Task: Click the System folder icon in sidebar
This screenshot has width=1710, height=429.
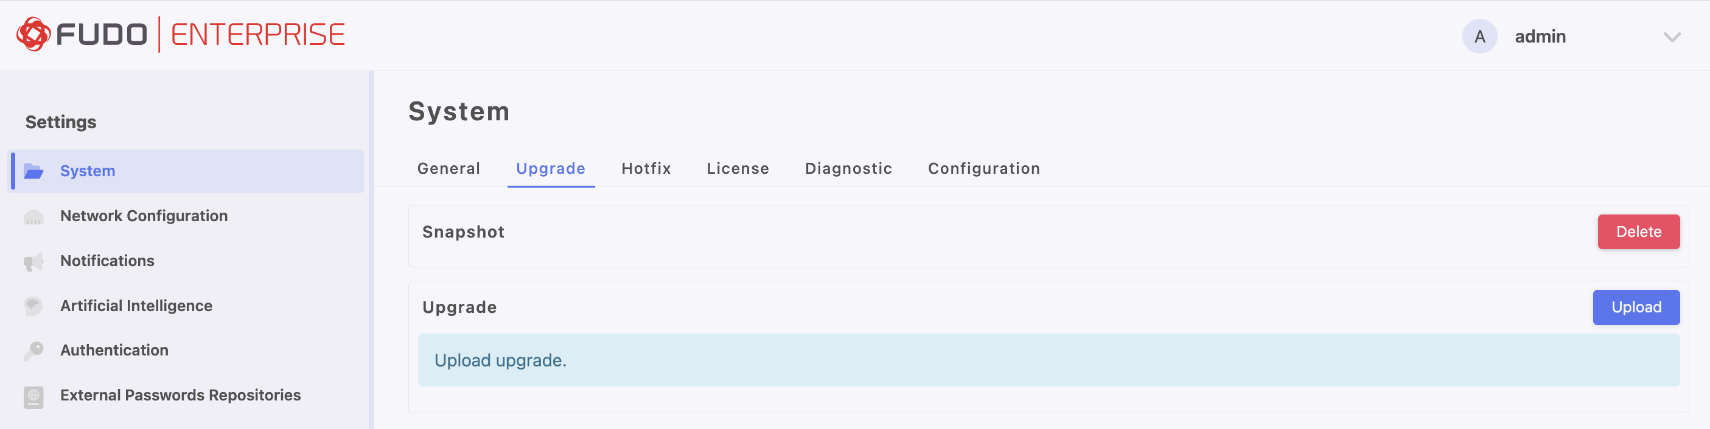Action: tap(33, 172)
